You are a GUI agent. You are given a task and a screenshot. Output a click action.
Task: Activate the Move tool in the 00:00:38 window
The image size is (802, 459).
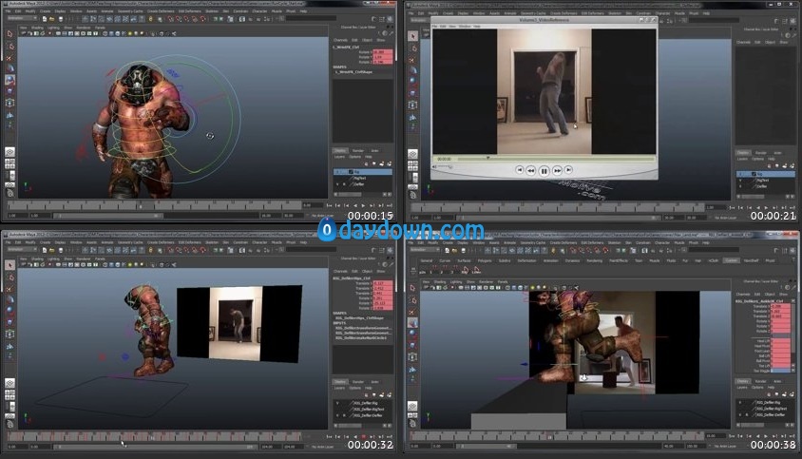click(x=412, y=323)
